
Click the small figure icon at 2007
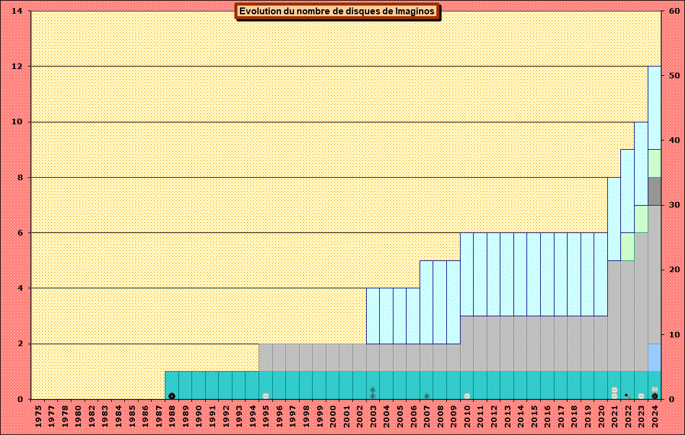click(426, 396)
